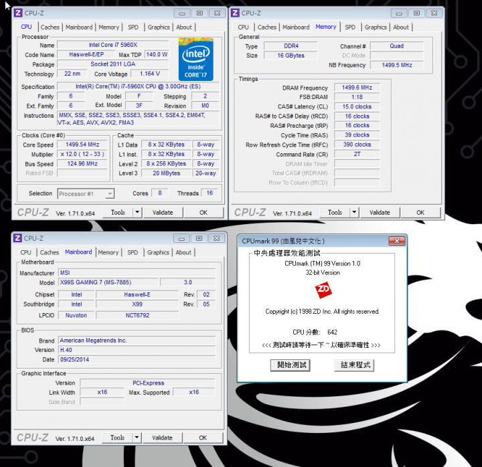Click the CPU-Z title icon in the top-left CPU window
Image resolution: width=482 pixels, height=467 pixels.
click(18, 13)
